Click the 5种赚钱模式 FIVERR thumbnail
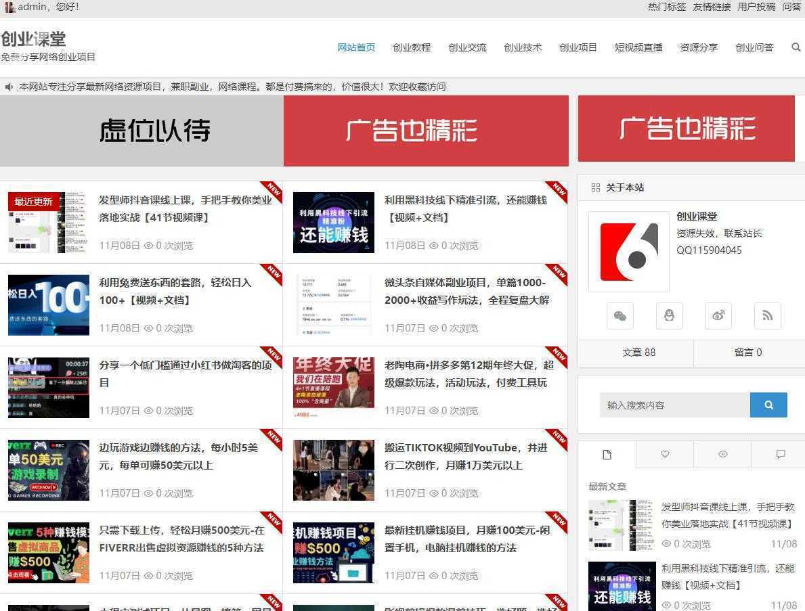 pos(49,553)
